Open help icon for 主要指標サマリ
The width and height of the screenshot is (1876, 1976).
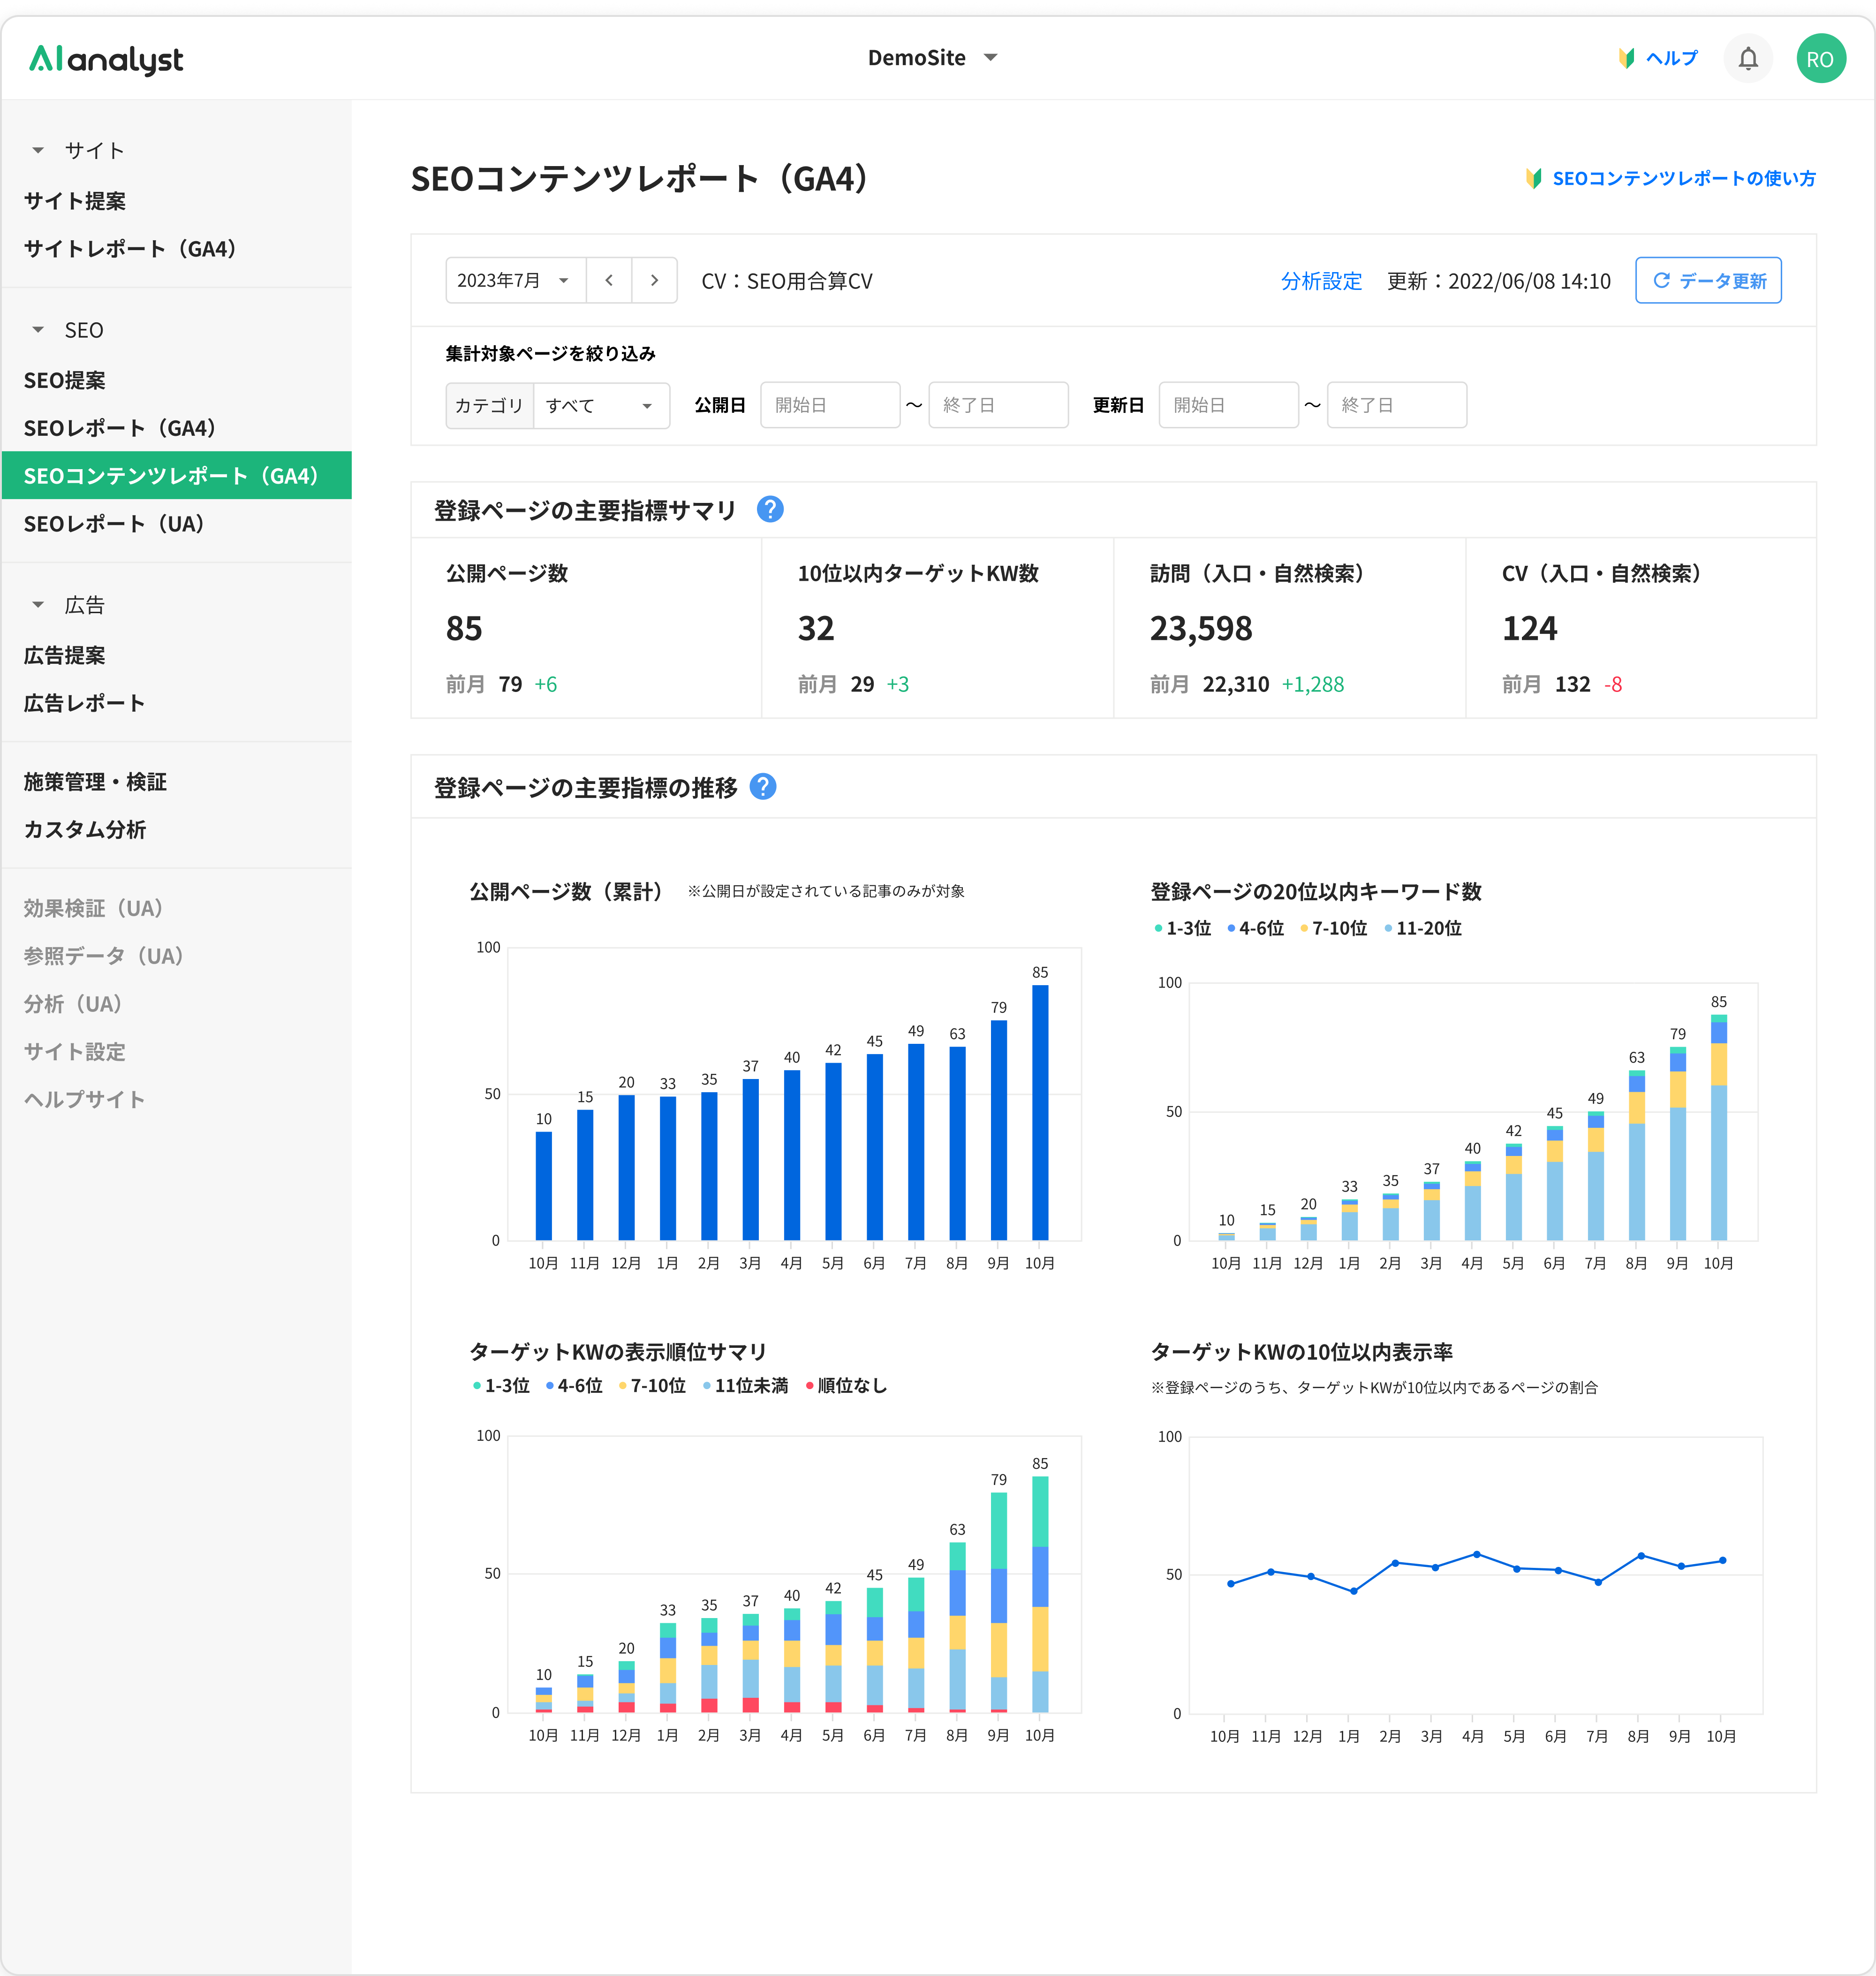pos(770,509)
